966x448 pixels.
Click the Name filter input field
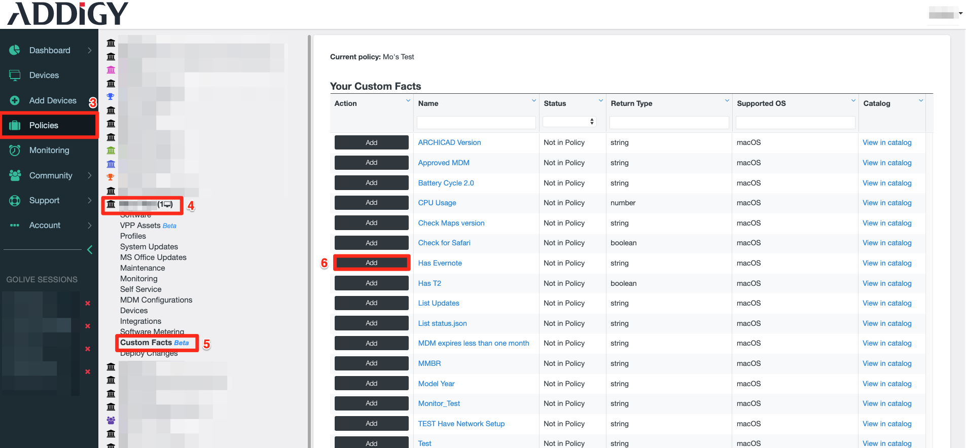(476, 122)
